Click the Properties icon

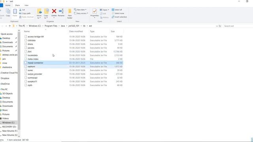[94, 11]
